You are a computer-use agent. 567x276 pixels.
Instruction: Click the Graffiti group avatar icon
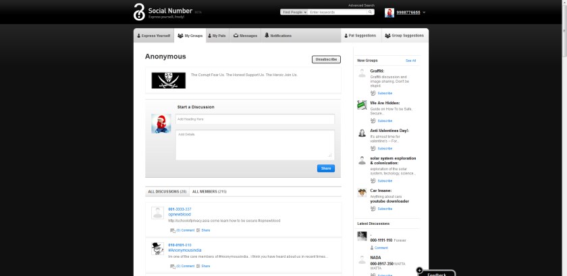point(362,73)
